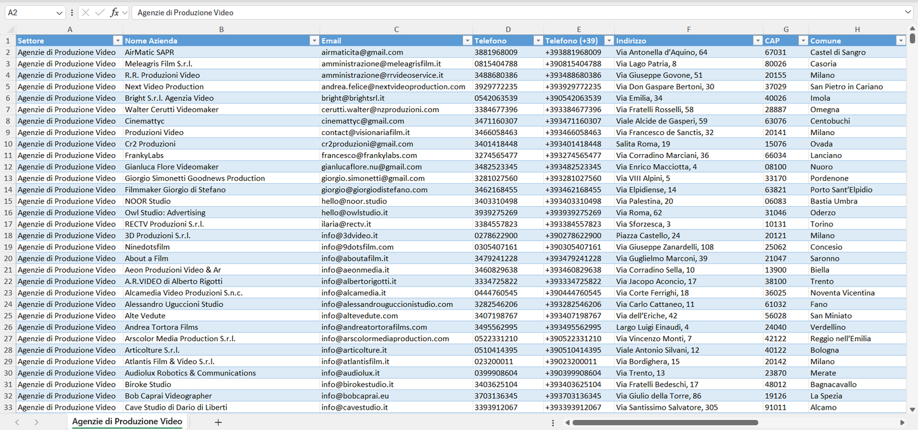918x430 pixels.
Task: Click the Cancel X icon in formula bar
Action: pyautogui.click(x=86, y=13)
